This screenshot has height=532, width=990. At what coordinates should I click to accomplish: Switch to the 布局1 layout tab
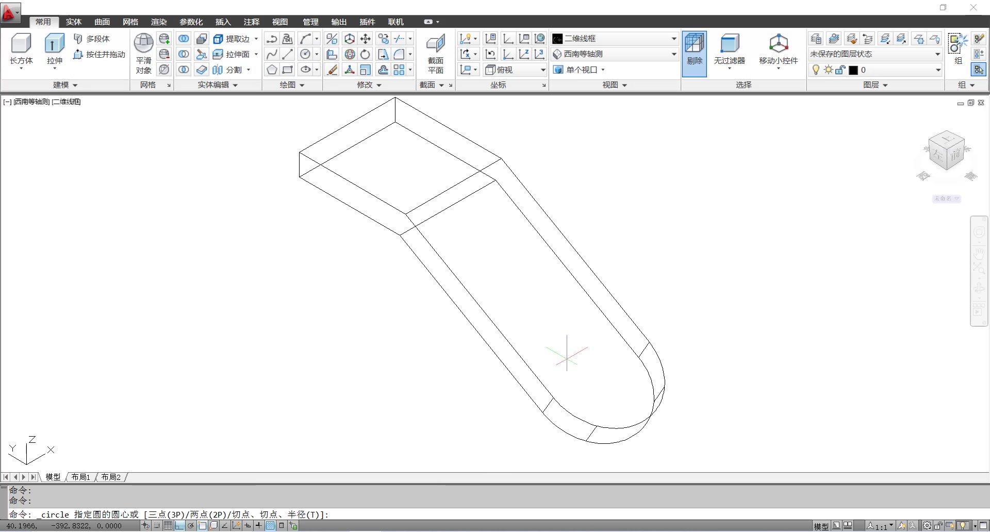(81, 477)
